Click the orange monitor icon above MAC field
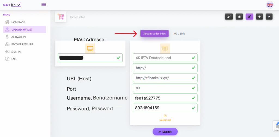Viewport: 279px width, 137px height. coord(90,48)
